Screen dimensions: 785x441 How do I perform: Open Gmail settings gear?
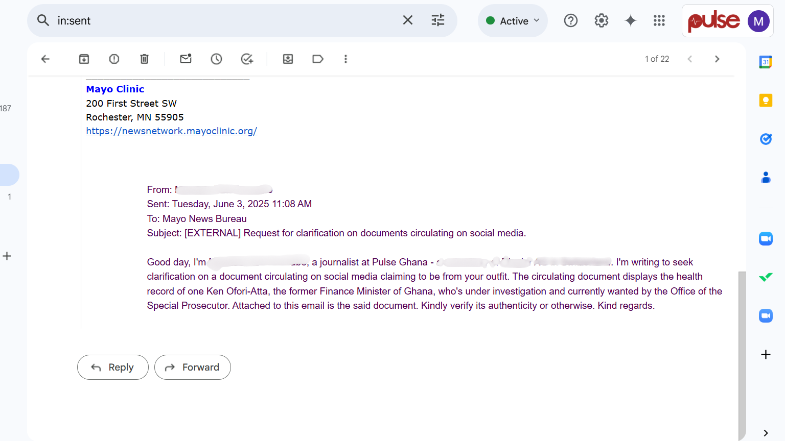tap(602, 20)
